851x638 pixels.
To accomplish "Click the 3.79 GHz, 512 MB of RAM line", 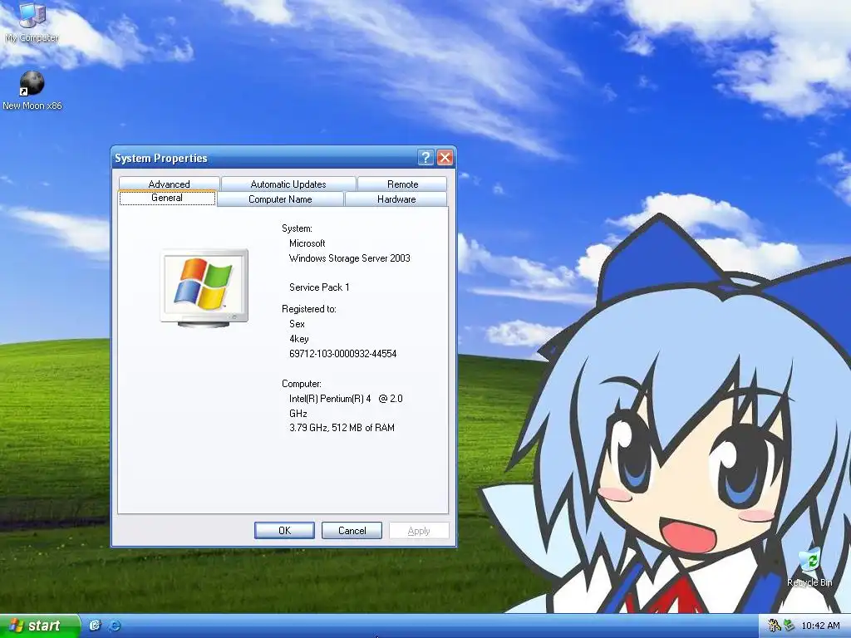I will tap(342, 428).
